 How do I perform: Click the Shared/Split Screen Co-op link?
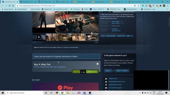[x=117, y=82]
